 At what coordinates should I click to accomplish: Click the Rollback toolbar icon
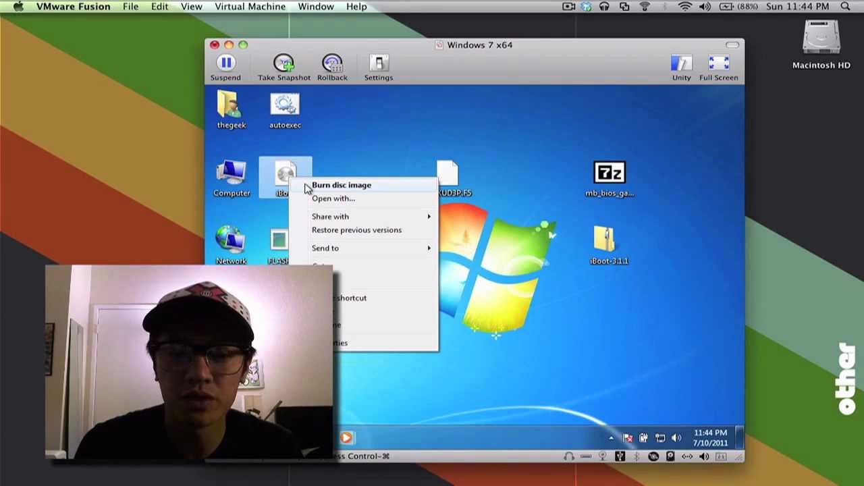(332, 68)
